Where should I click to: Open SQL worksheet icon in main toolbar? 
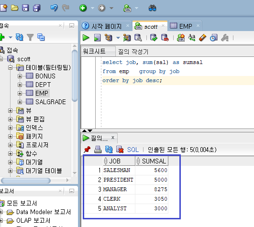click(x=127, y=8)
